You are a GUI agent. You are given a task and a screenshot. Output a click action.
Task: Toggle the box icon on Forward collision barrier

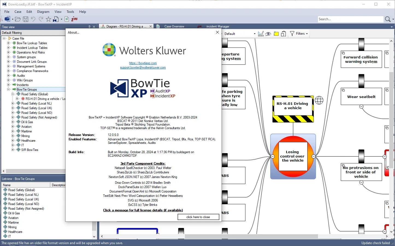point(343,53)
